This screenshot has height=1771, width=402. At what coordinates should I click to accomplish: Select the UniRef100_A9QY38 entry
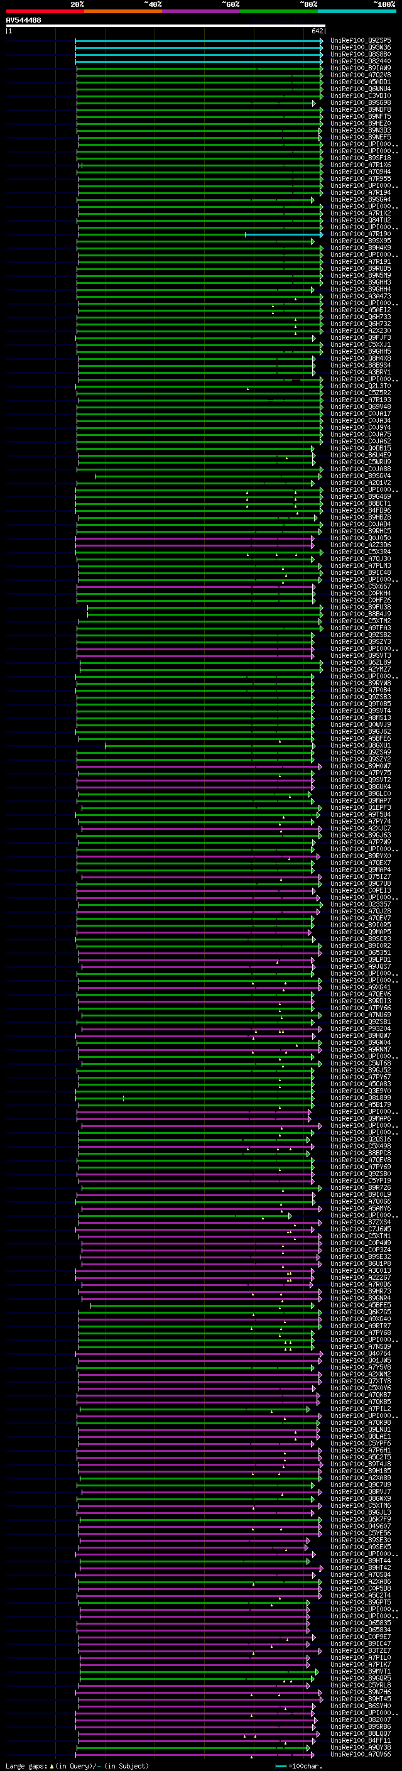361,1747
